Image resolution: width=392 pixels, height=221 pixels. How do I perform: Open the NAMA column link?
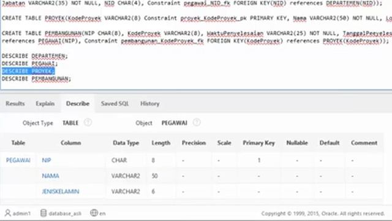(x=50, y=176)
